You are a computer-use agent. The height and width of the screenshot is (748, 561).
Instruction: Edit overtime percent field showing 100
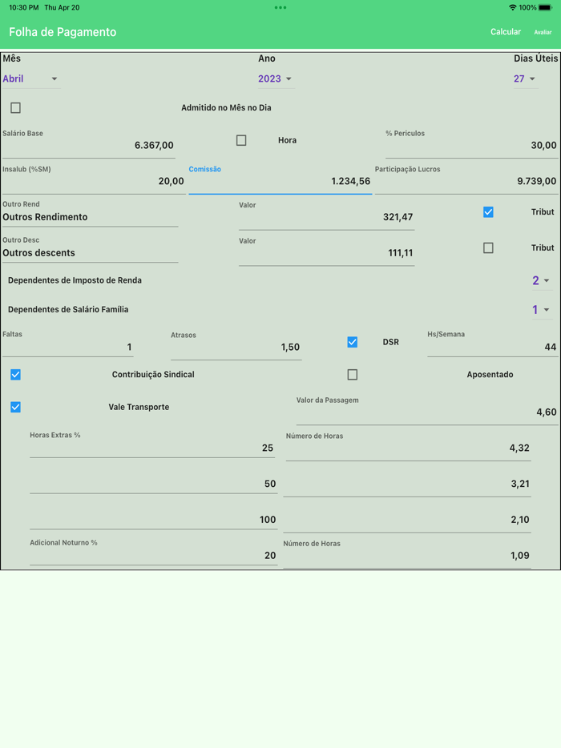point(154,518)
